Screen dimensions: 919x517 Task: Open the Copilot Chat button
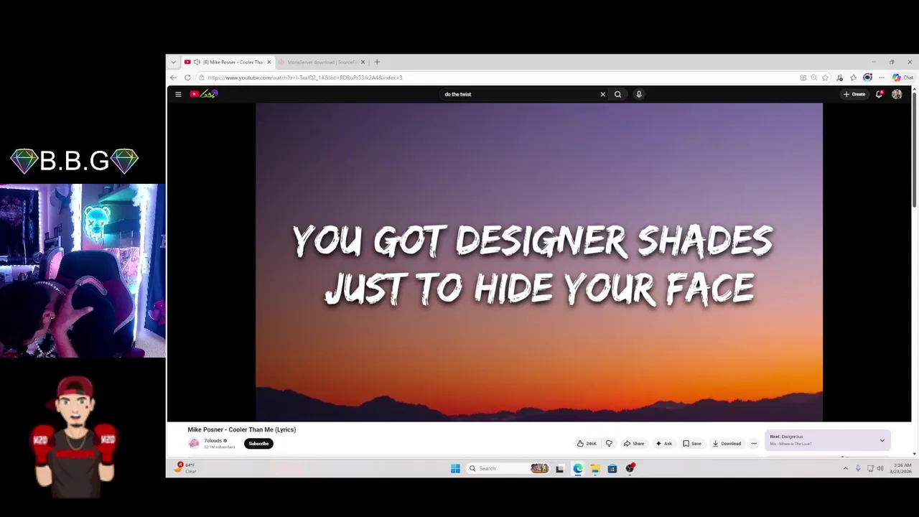[902, 78]
